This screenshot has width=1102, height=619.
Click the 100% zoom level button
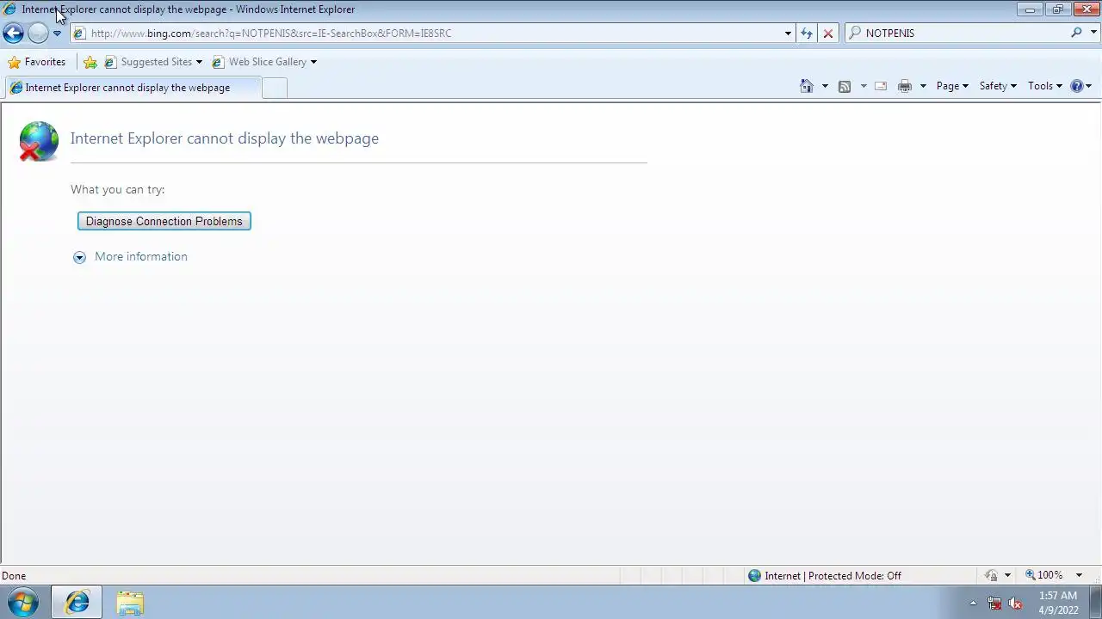coord(1043,575)
